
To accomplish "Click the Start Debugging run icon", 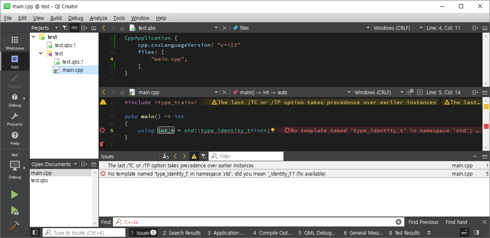I will 15,211.
